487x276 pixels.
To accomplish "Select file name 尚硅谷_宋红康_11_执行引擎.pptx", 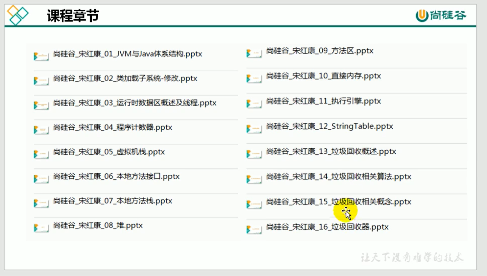I will coord(324,101).
